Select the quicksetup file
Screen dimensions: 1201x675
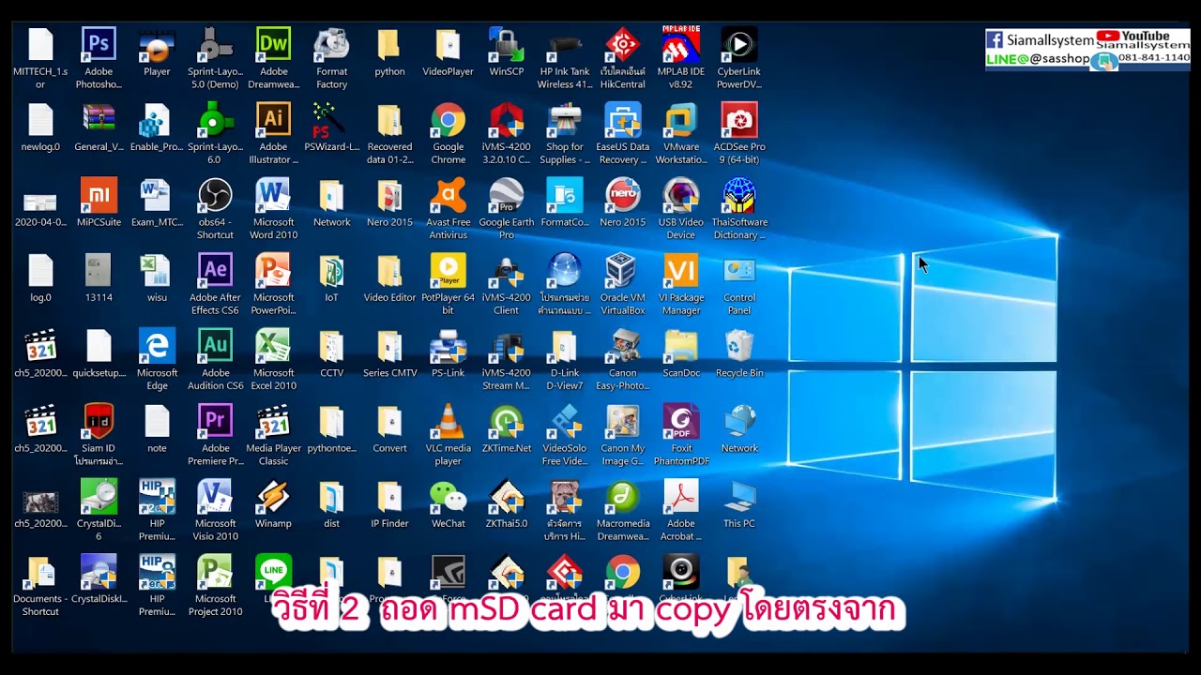99,346
